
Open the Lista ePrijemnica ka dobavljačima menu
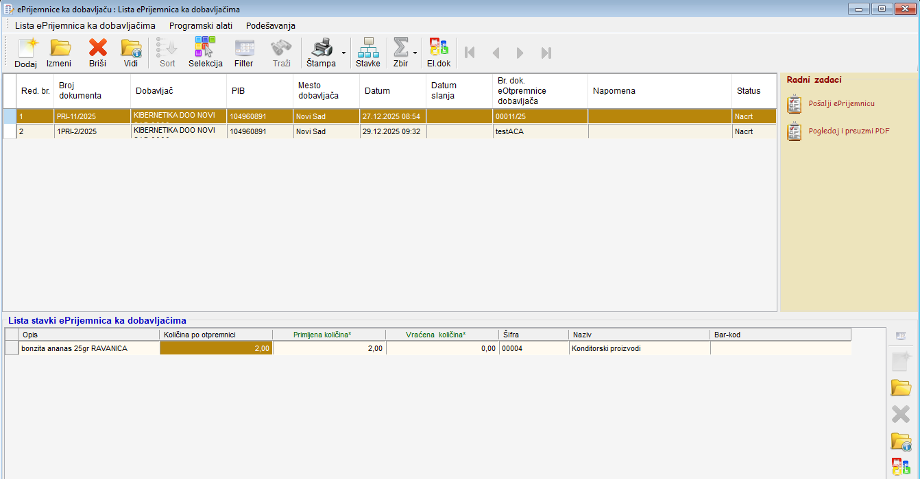point(85,25)
